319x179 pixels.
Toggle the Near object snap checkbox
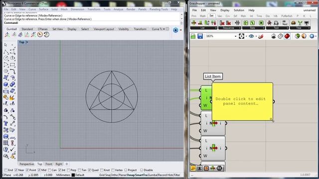(16, 170)
